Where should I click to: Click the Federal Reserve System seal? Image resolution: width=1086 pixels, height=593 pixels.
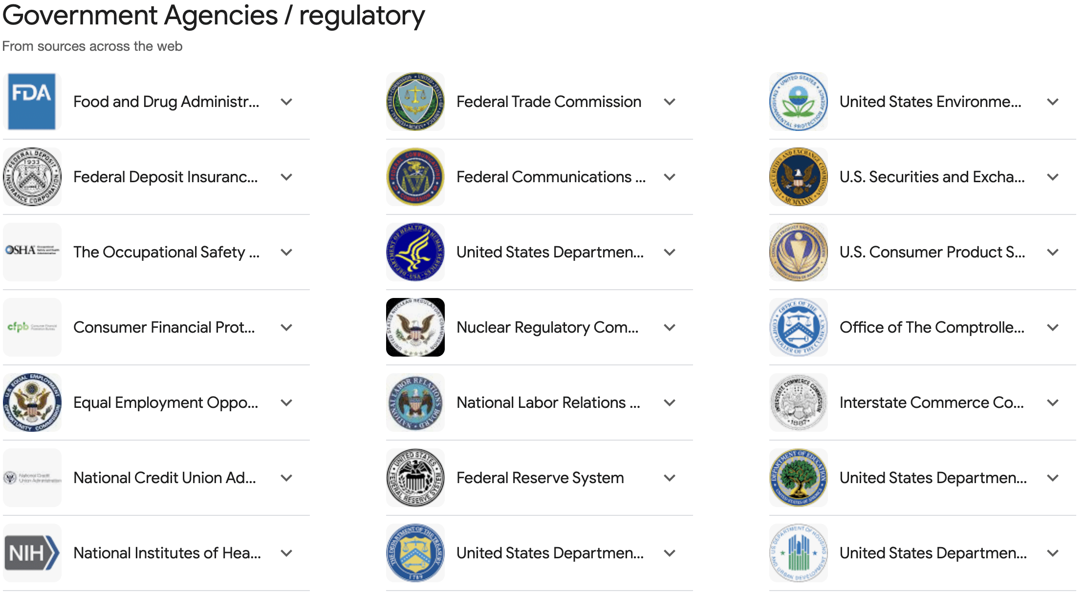415,478
